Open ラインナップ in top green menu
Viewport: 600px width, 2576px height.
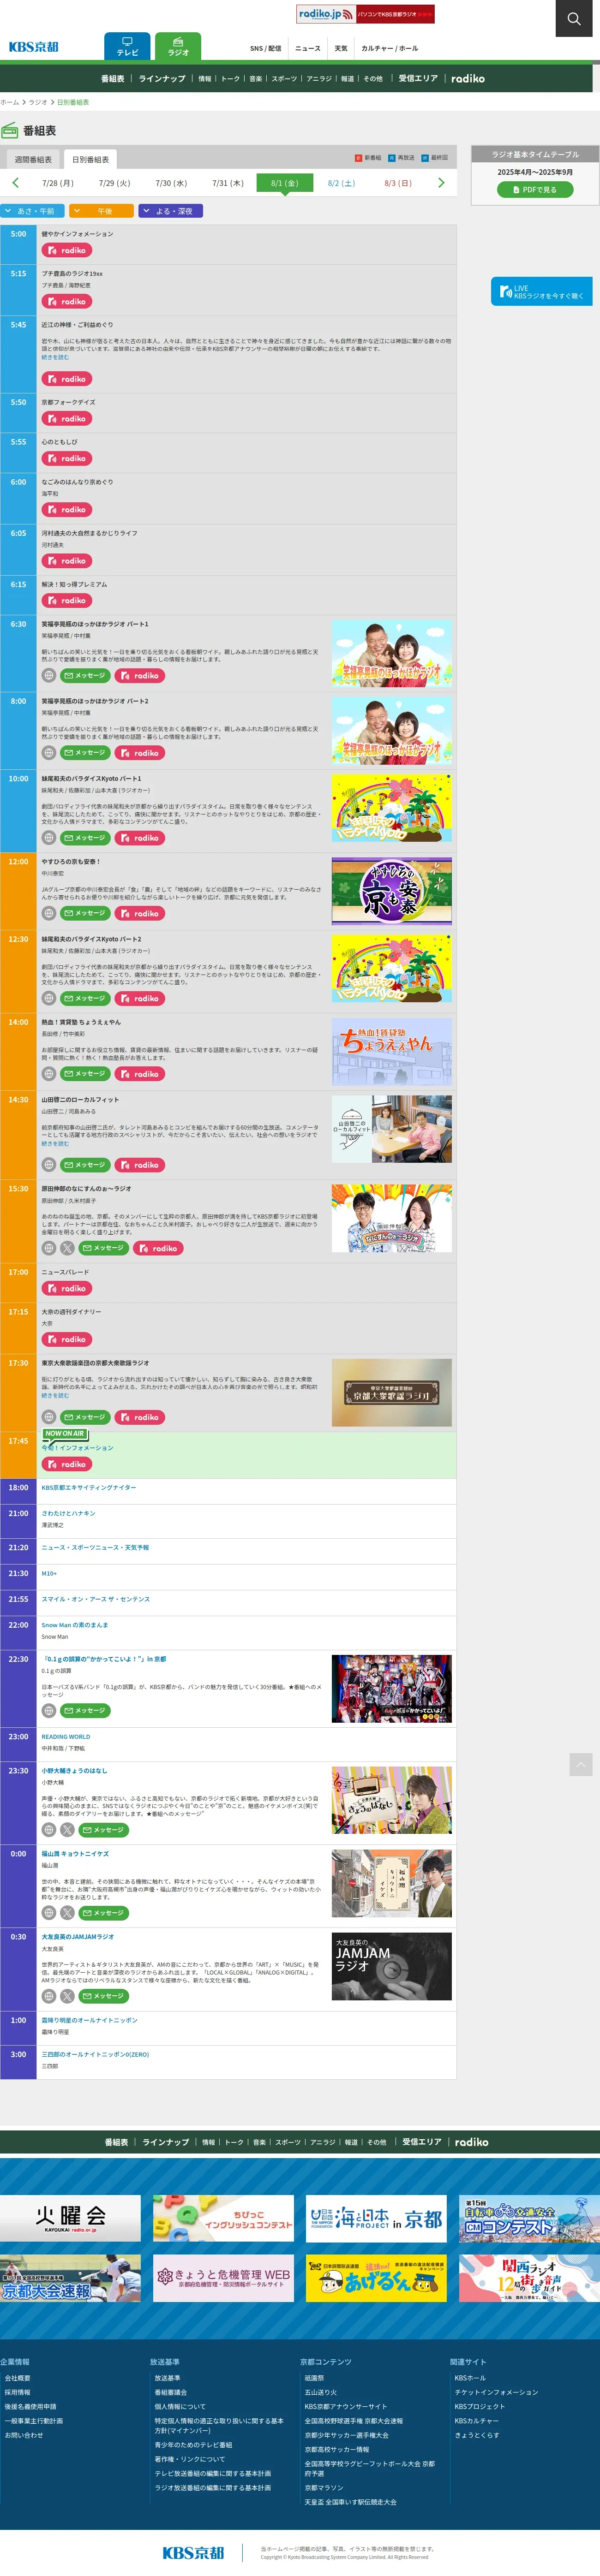tap(162, 78)
